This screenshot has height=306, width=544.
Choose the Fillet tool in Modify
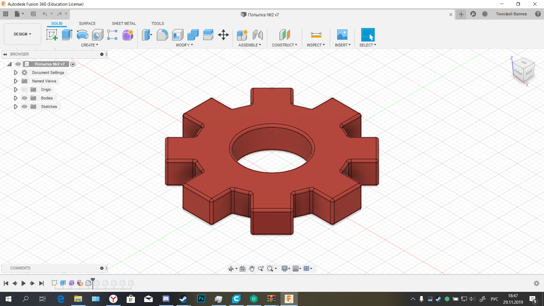pyautogui.click(x=162, y=35)
